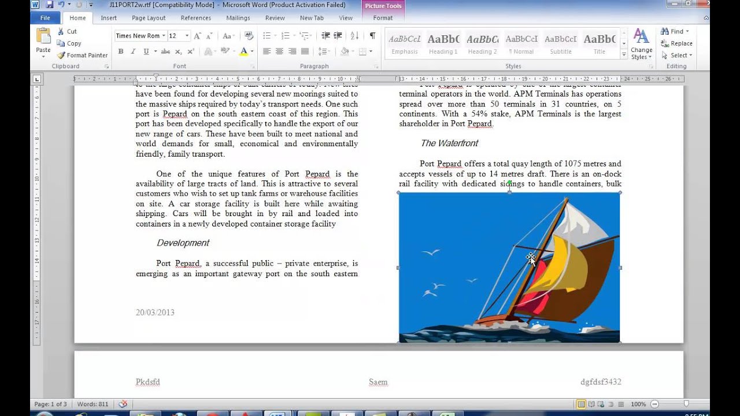Toggle Strikethrough formatting
Image resolution: width=740 pixels, height=416 pixels.
tap(165, 51)
